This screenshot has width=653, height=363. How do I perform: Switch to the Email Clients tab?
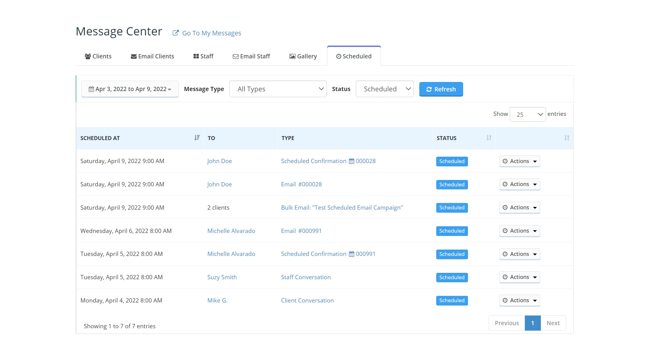tap(152, 56)
